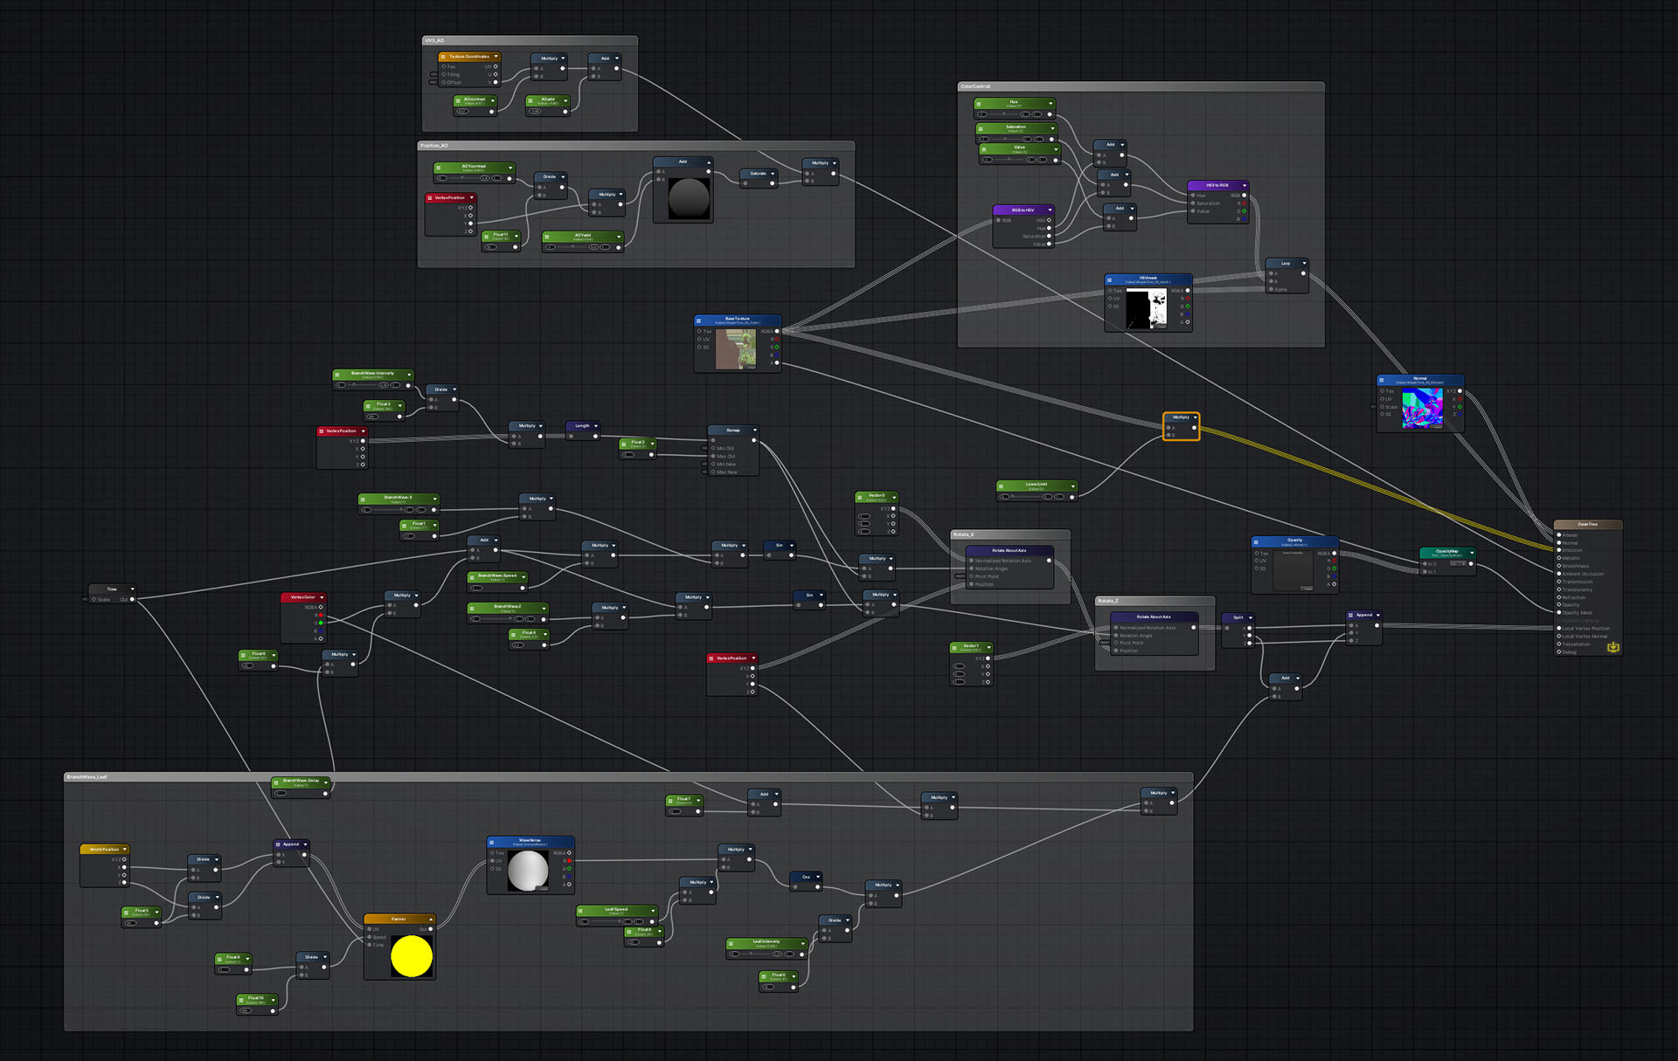The height and width of the screenshot is (1061, 1678).
Task: Click menu icon on Append node beside Split
Action: [x=1351, y=616]
